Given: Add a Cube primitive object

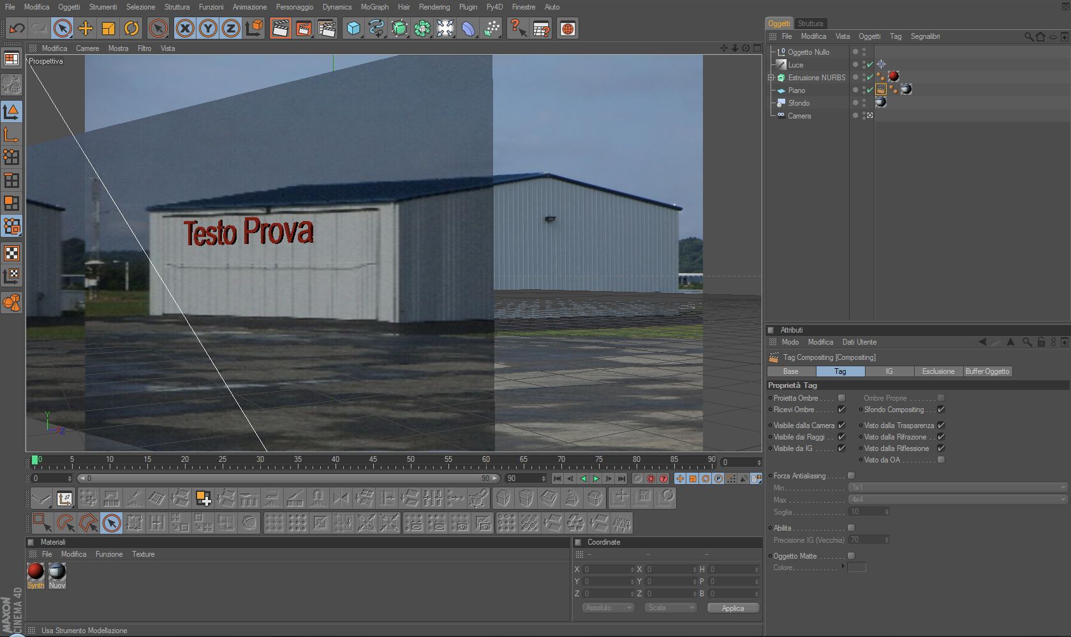Looking at the screenshot, I should [x=353, y=29].
